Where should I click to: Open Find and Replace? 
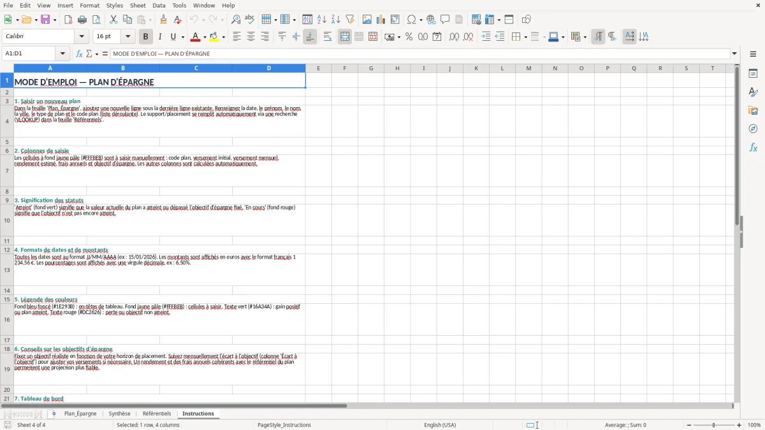click(236, 20)
